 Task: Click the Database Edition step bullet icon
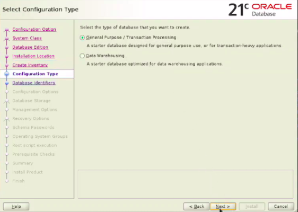click(x=7, y=47)
